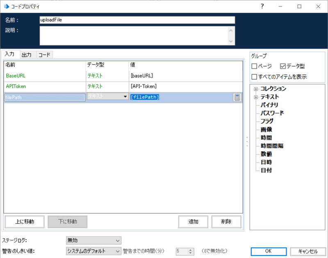Select 時間間隔 in the data tree
The image size is (328, 258).
tap(272, 146)
